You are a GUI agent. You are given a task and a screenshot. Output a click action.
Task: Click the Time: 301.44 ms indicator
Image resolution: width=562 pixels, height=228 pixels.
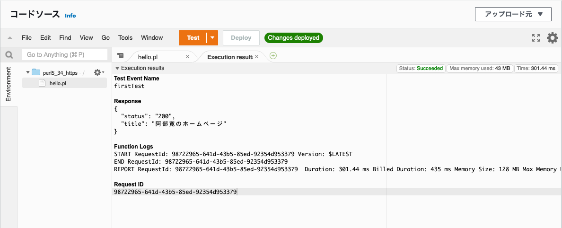[536, 69]
